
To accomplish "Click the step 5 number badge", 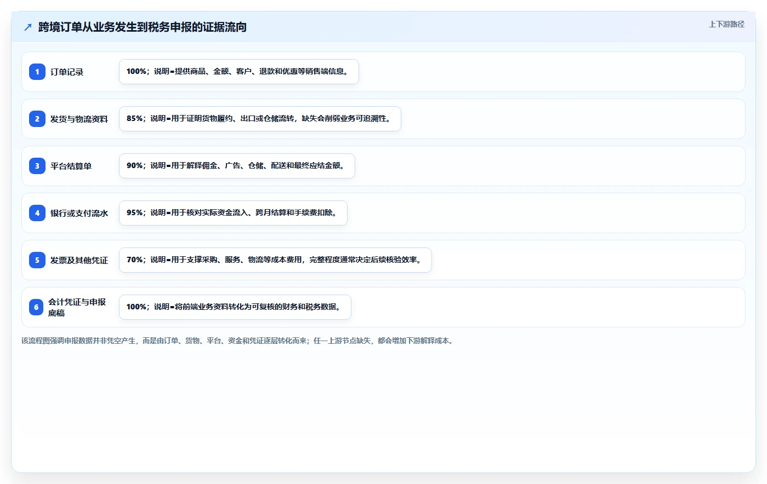I will pyautogui.click(x=37, y=260).
